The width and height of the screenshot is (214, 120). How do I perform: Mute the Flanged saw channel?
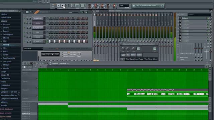click(25, 28)
